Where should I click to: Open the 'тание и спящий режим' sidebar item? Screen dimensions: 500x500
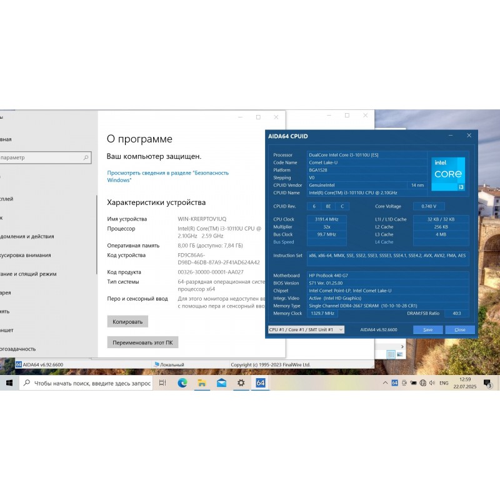click(28, 274)
